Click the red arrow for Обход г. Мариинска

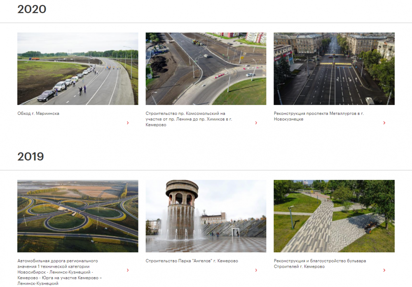[128, 123]
